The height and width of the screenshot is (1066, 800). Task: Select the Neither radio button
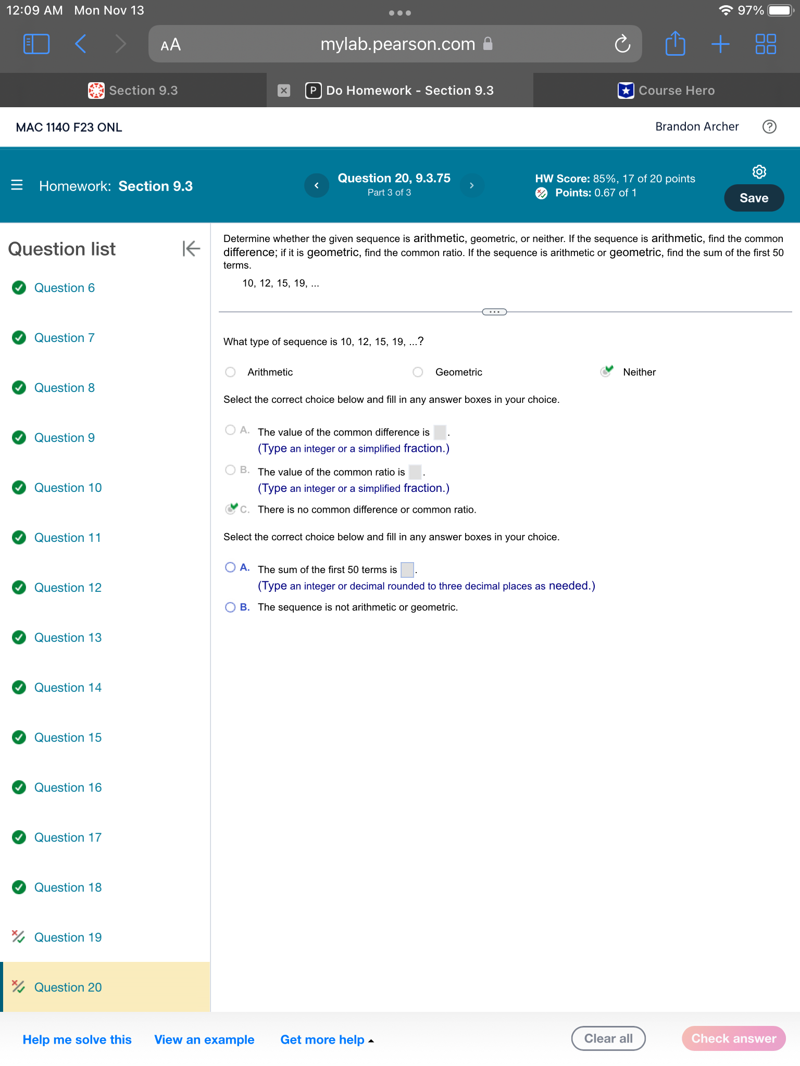606,372
